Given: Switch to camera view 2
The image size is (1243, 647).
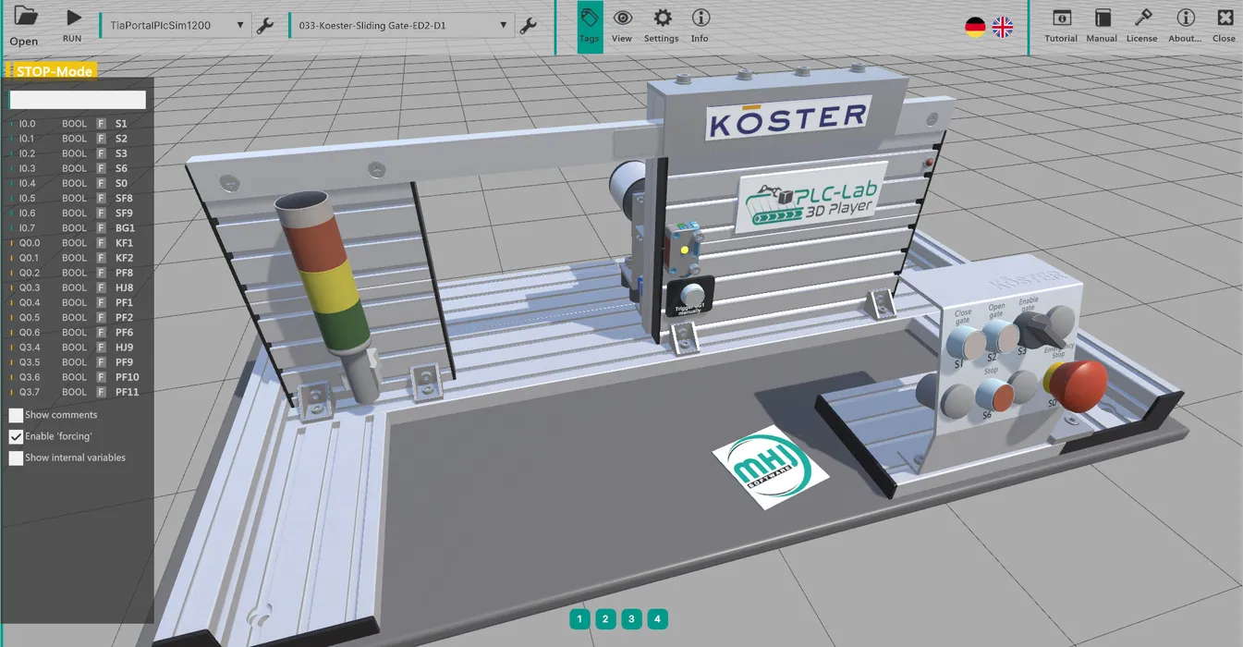Looking at the screenshot, I should tap(605, 619).
